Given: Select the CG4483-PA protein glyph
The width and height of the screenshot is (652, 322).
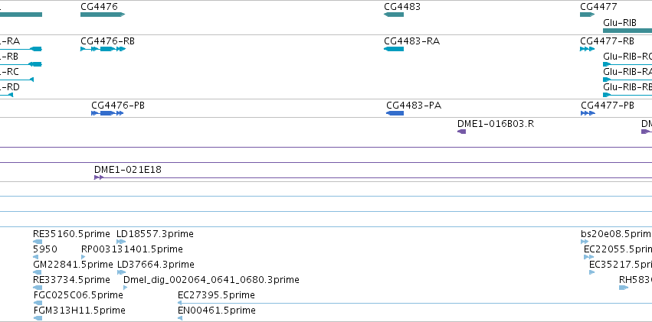Looking at the screenshot, I should (395, 113).
